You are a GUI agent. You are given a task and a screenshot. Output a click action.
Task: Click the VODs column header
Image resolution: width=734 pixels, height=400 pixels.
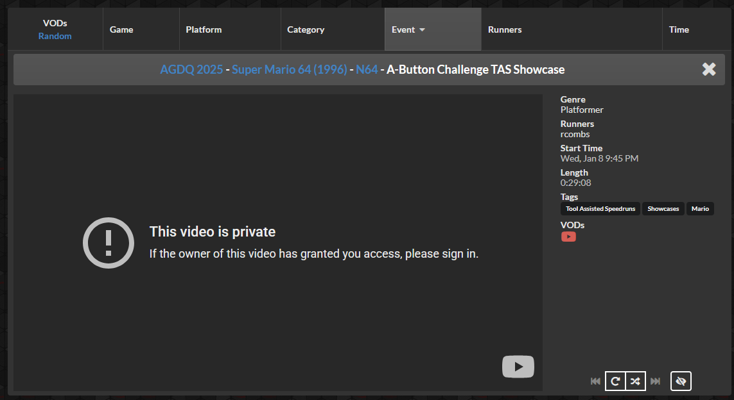(x=55, y=23)
